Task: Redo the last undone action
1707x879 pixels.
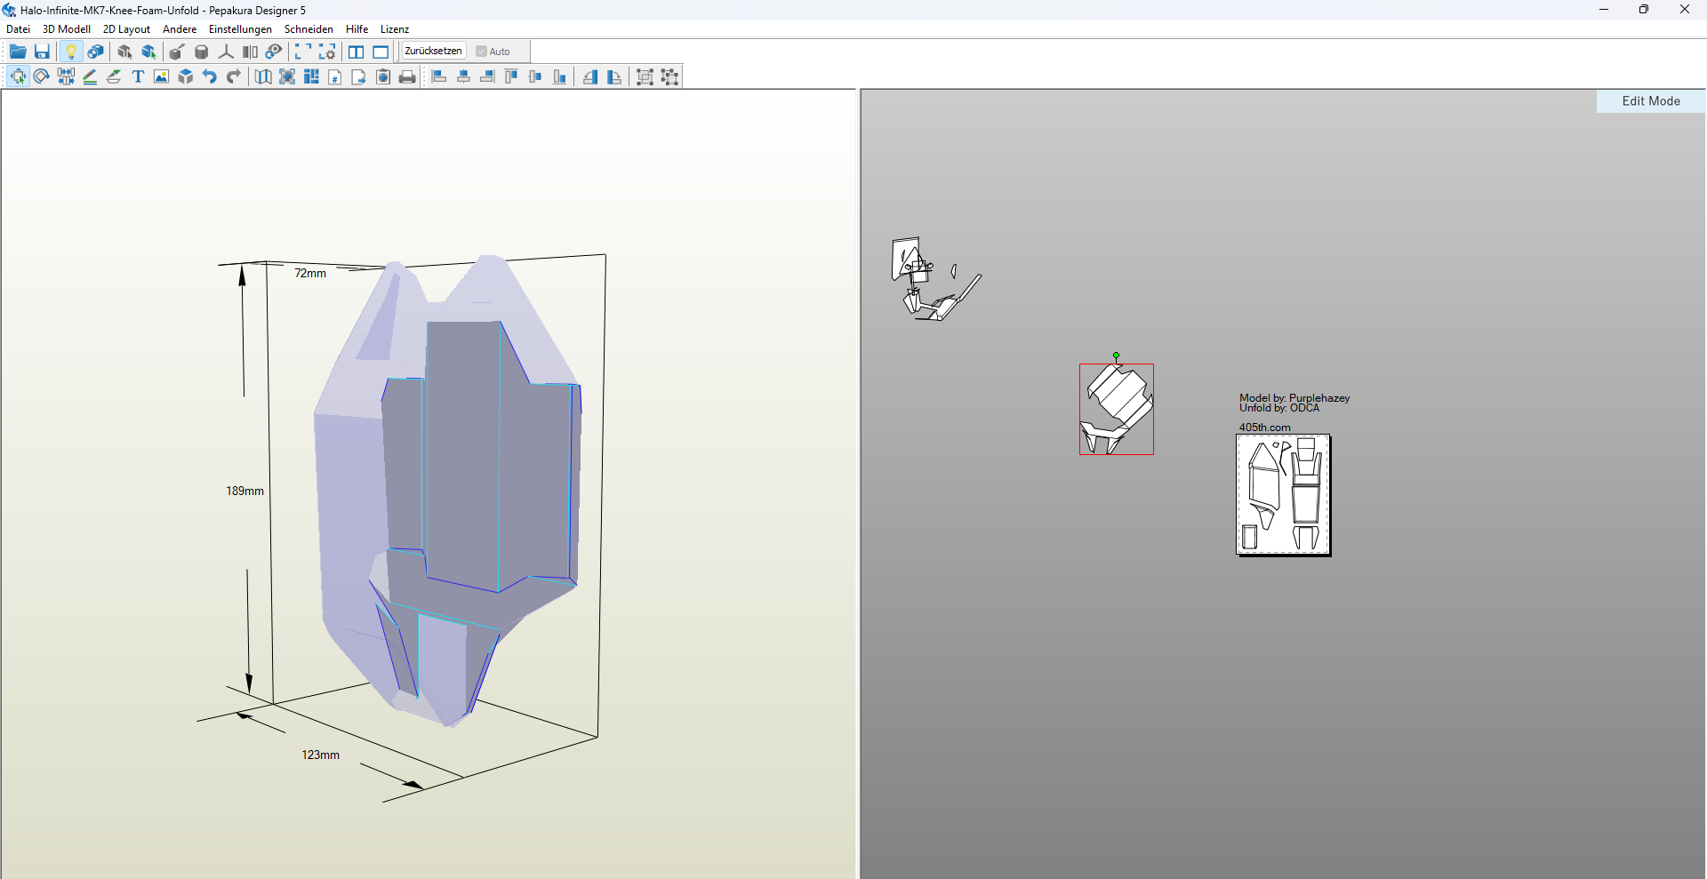Action: pos(234,76)
